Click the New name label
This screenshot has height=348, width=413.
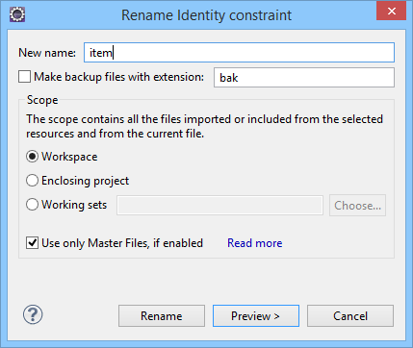(x=47, y=53)
